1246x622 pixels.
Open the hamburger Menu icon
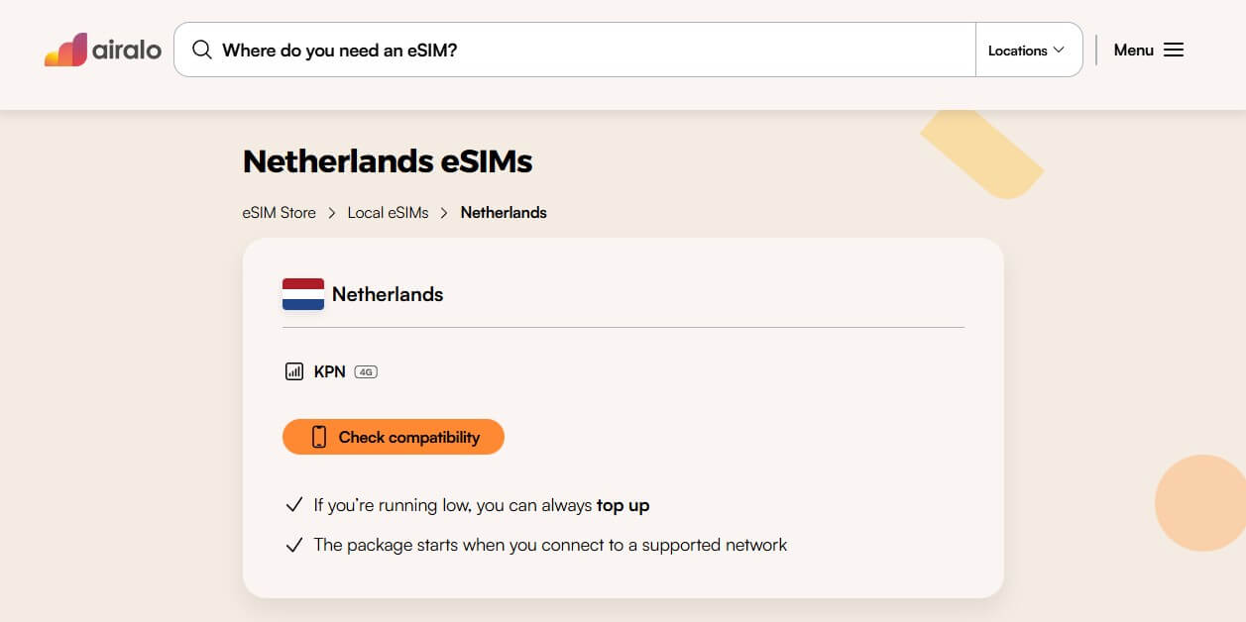pyautogui.click(x=1173, y=50)
